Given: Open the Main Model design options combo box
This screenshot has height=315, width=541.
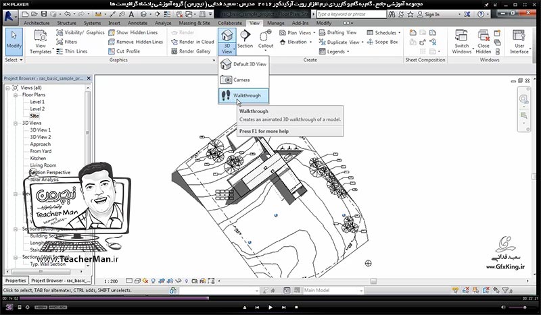Looking at the screenshot, I should coord(333,291).
